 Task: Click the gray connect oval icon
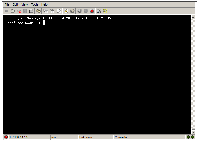(7, 11)
